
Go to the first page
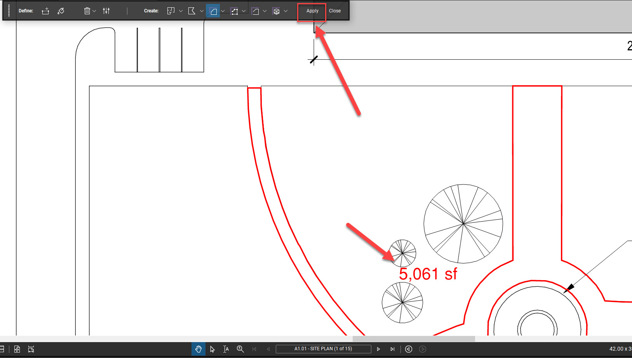pos(254,349)
